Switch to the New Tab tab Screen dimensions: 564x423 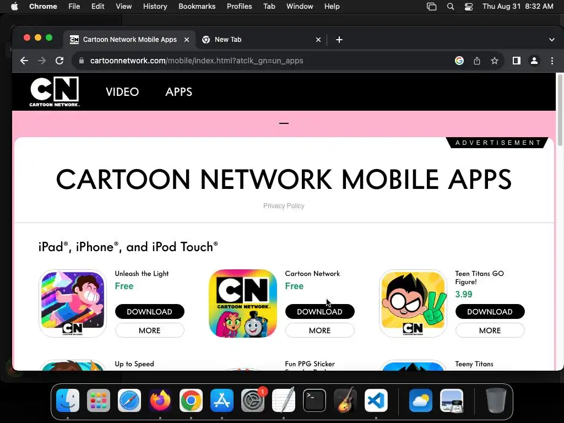[x=262, y=40]
